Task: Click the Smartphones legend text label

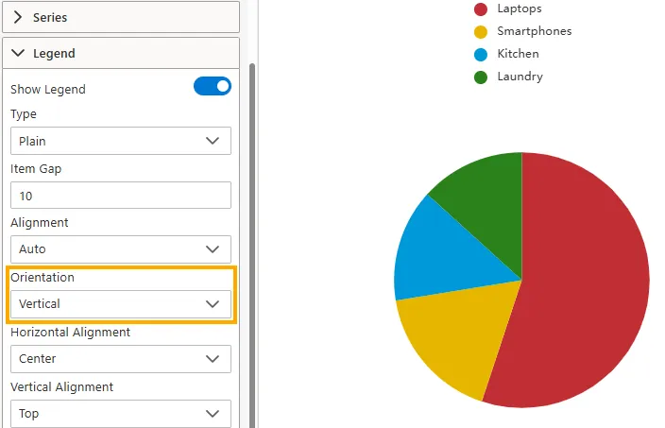Action: 534,31
